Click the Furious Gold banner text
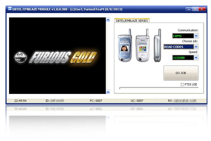 (63, 57)
